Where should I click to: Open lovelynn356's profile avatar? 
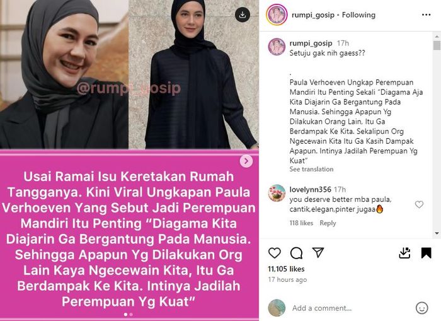(x=277, y=193)
